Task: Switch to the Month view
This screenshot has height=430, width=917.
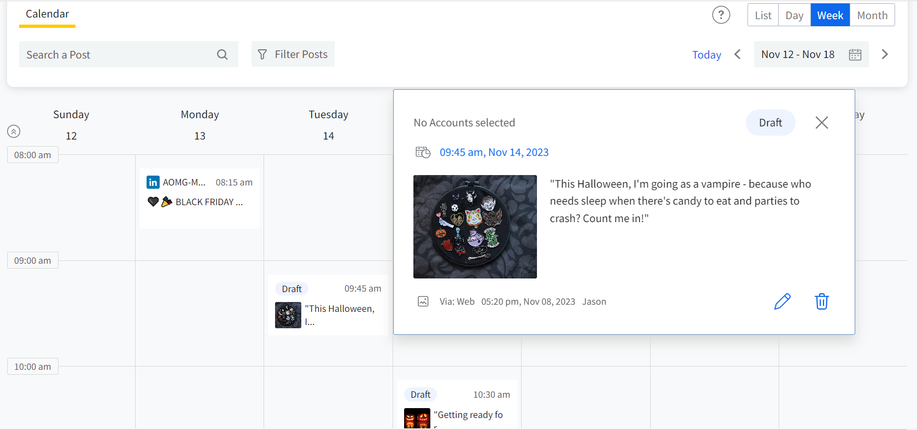Action: point(872,15)
